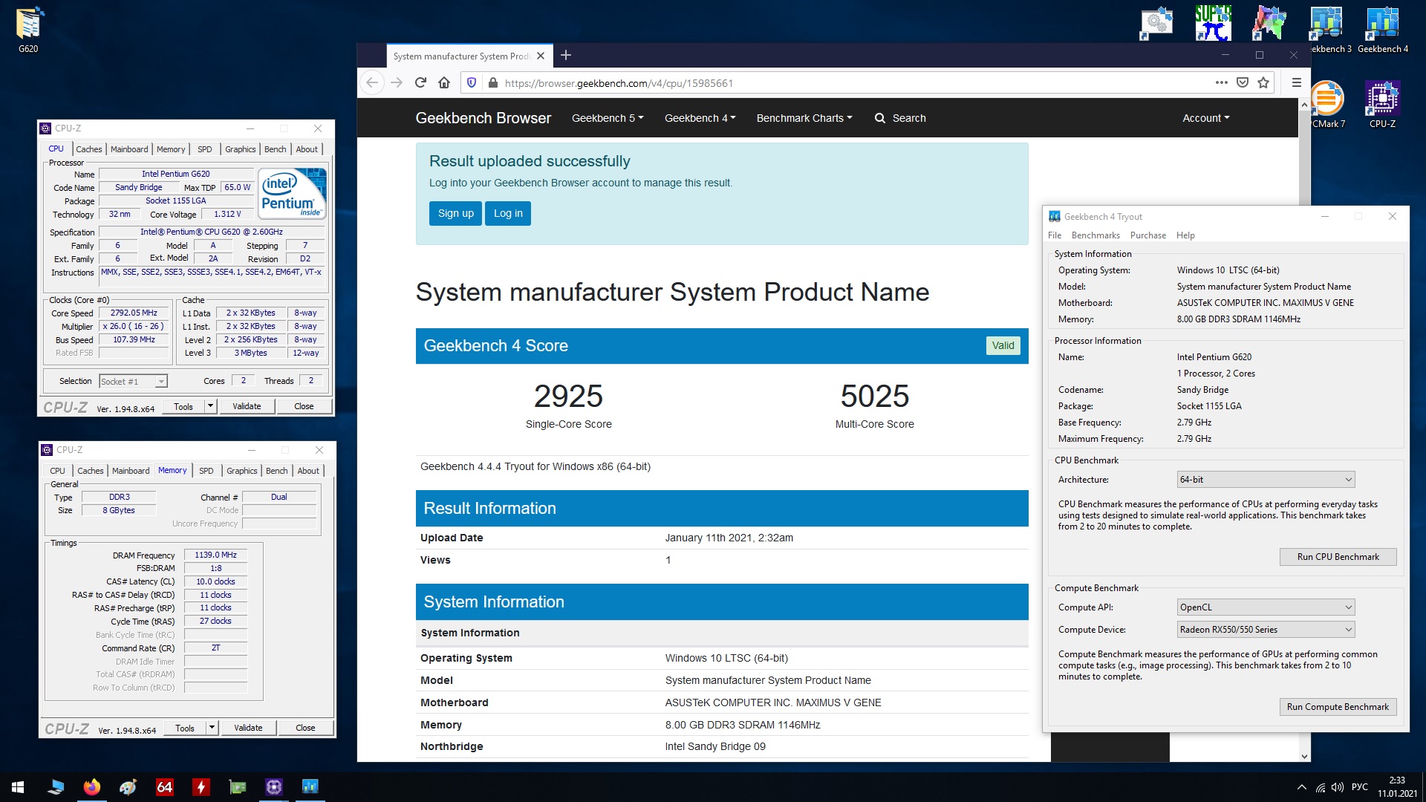
Task: Expand Tools arrow in upper CPU-Z window
Action: click(x=211, y=406)
